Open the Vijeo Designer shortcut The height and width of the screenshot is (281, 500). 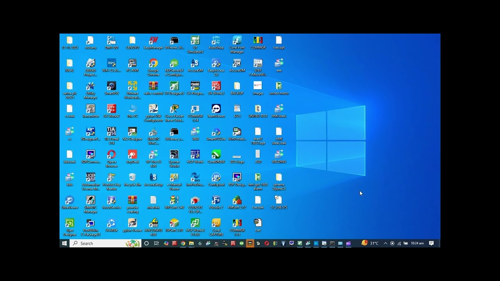pos(70,228)
